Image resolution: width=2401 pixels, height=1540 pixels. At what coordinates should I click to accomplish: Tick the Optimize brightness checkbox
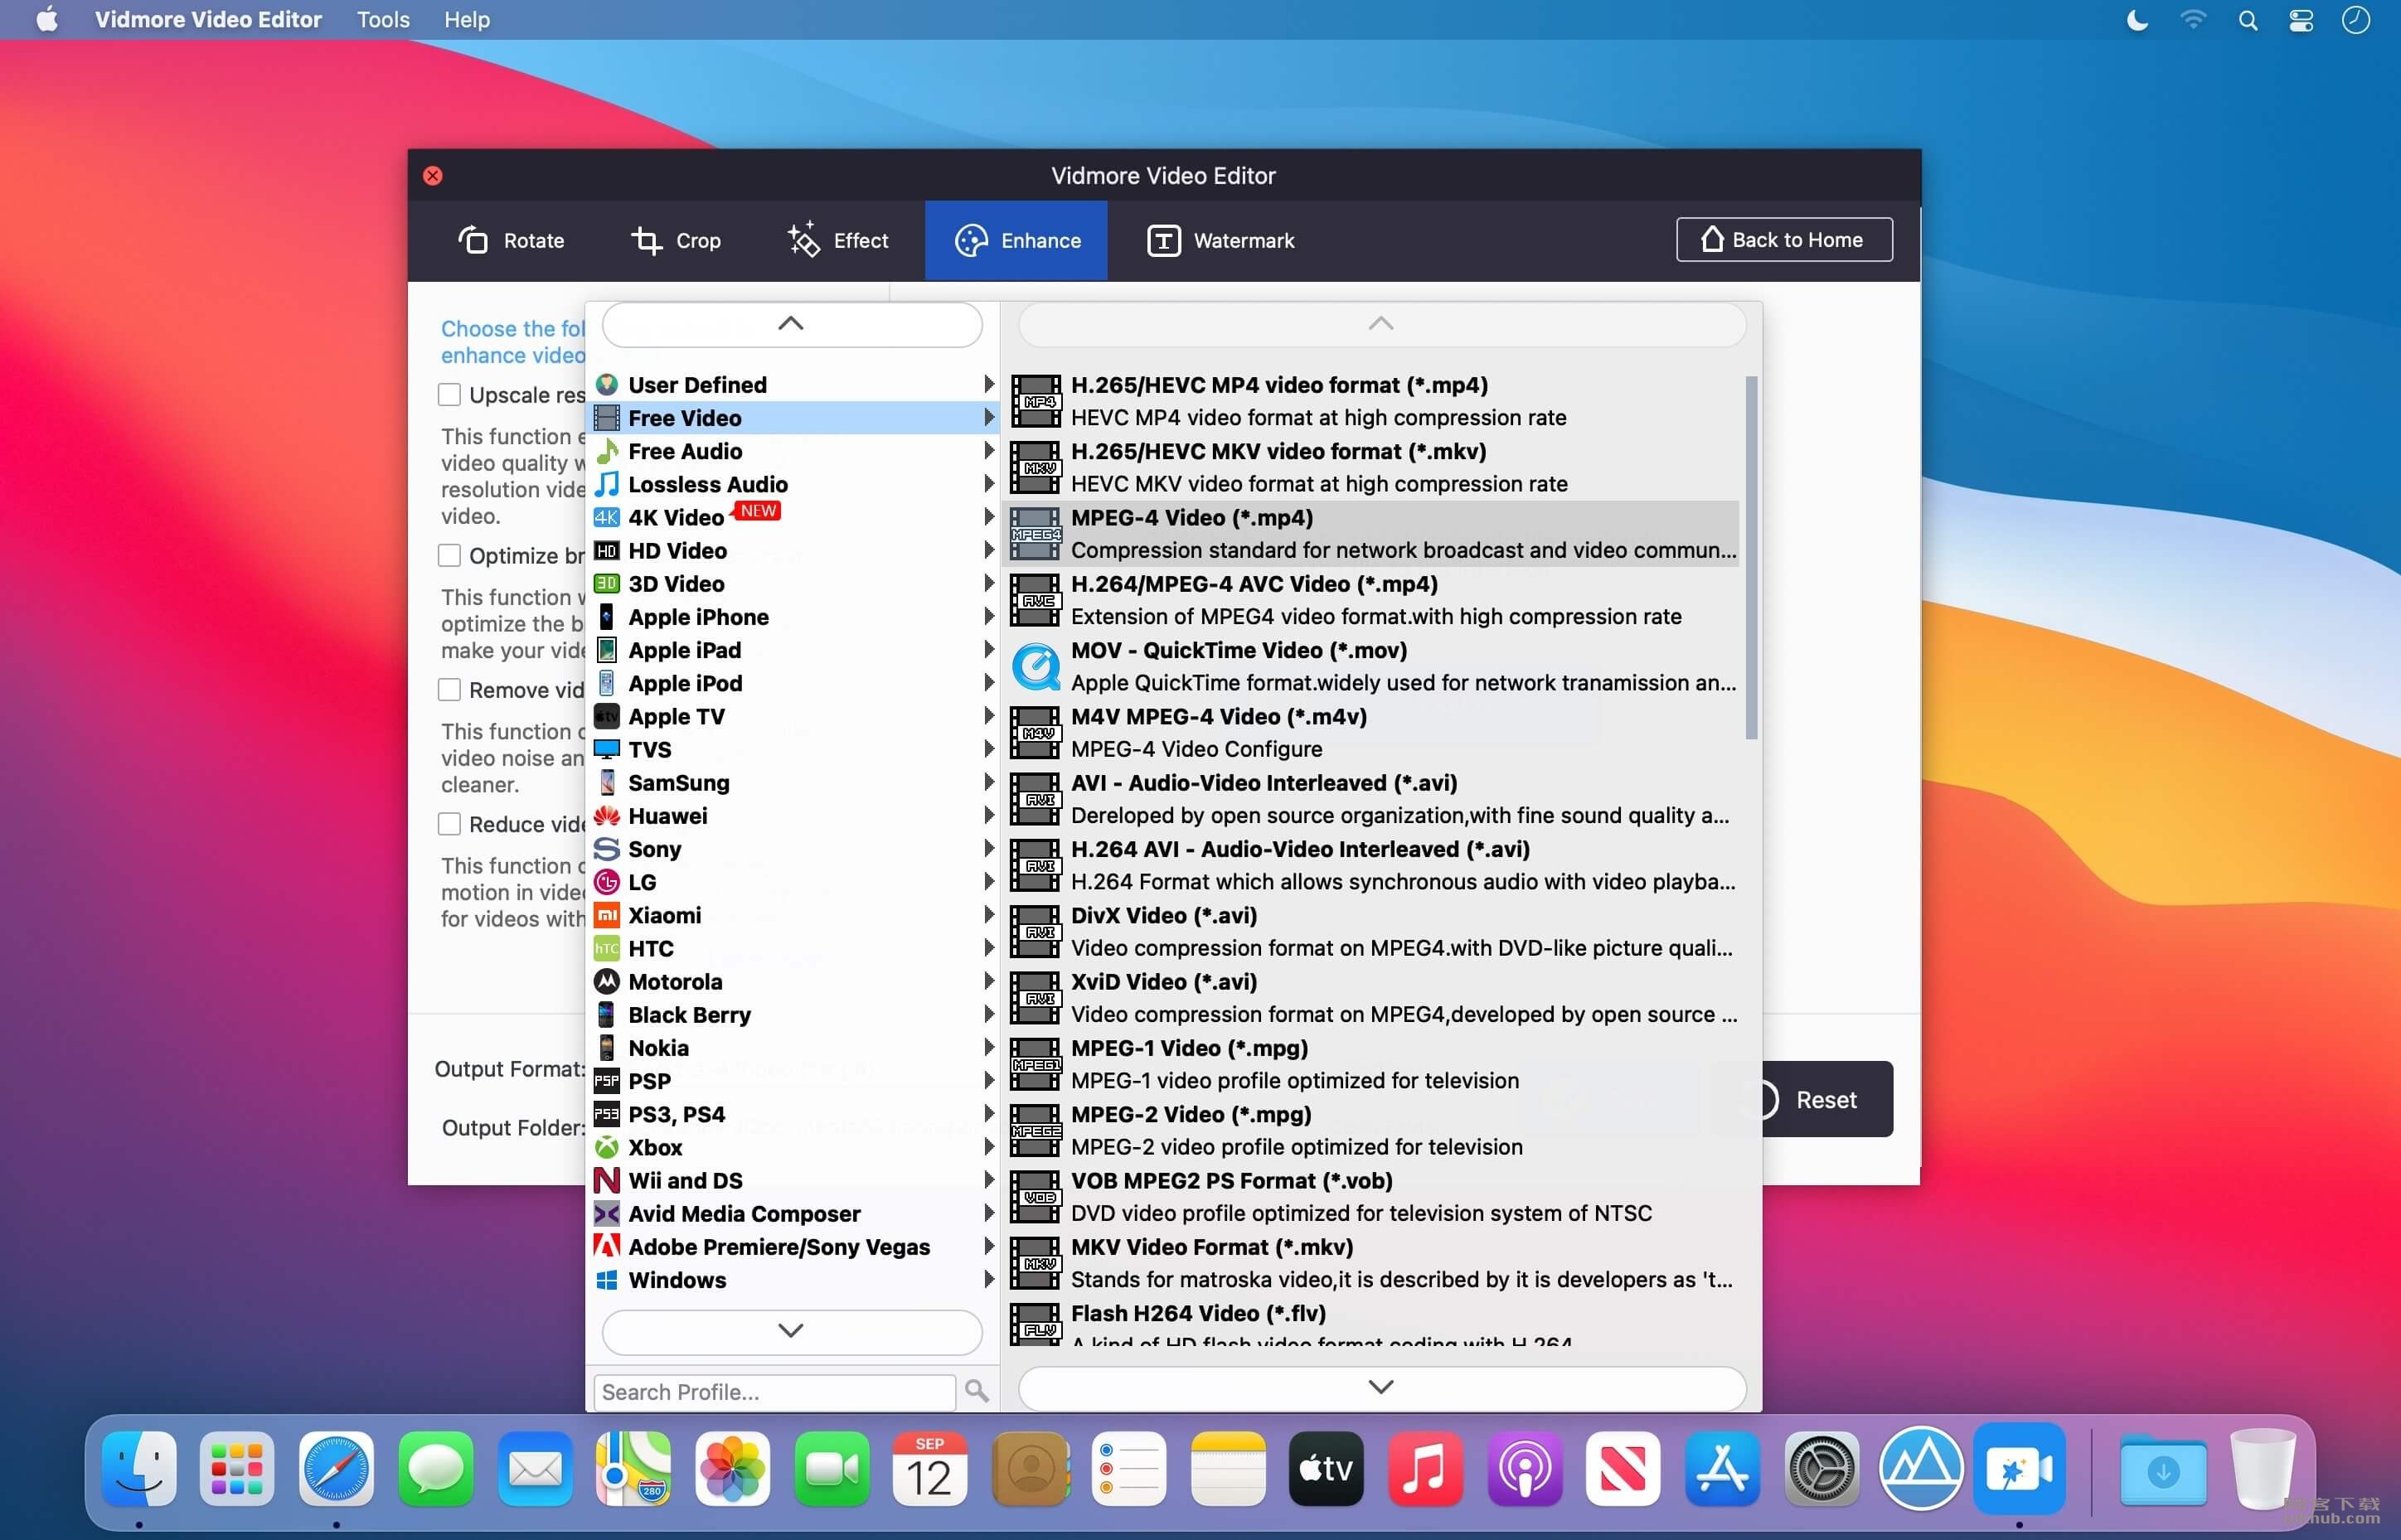tap(449, 555)
